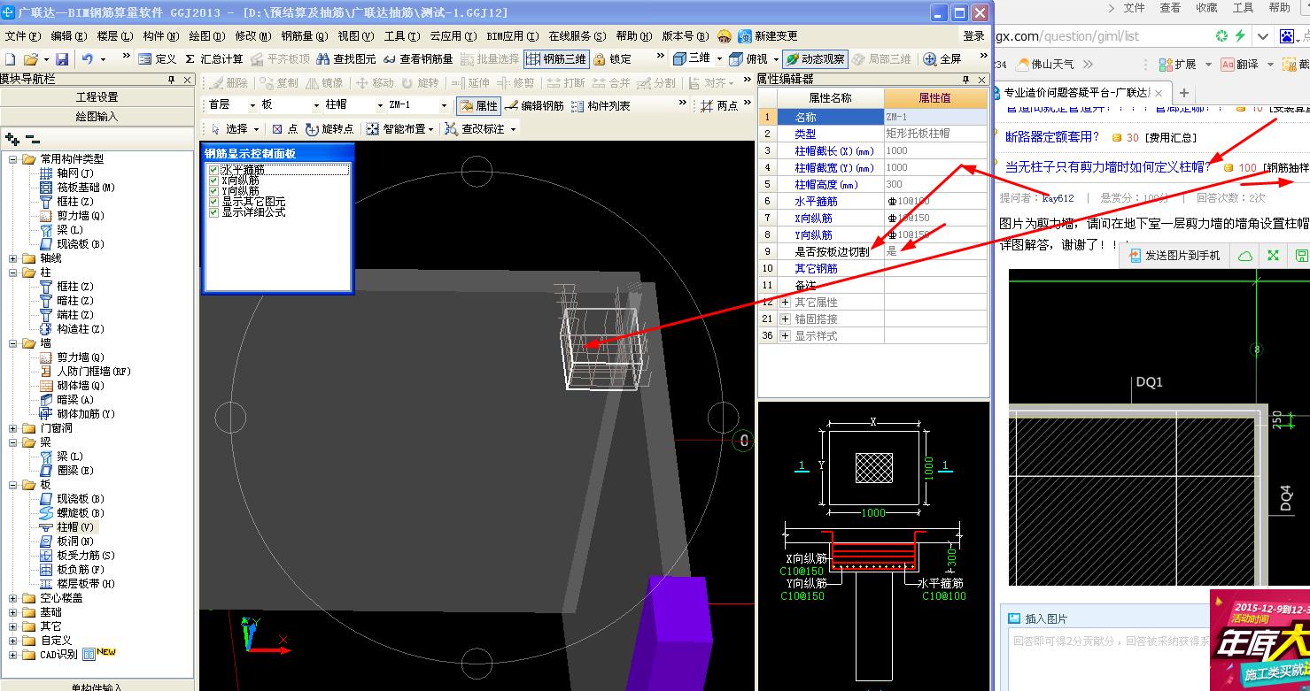
Task: Choose the 旋转点 rotate point tool
Action: (x=329, y=129)
